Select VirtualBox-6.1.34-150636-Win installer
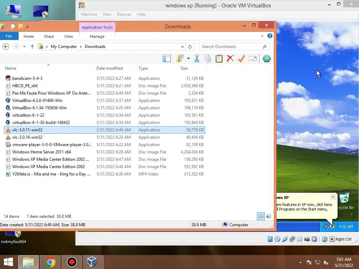The width and height of the screenshot is (359, 269). tap(104, 108)
